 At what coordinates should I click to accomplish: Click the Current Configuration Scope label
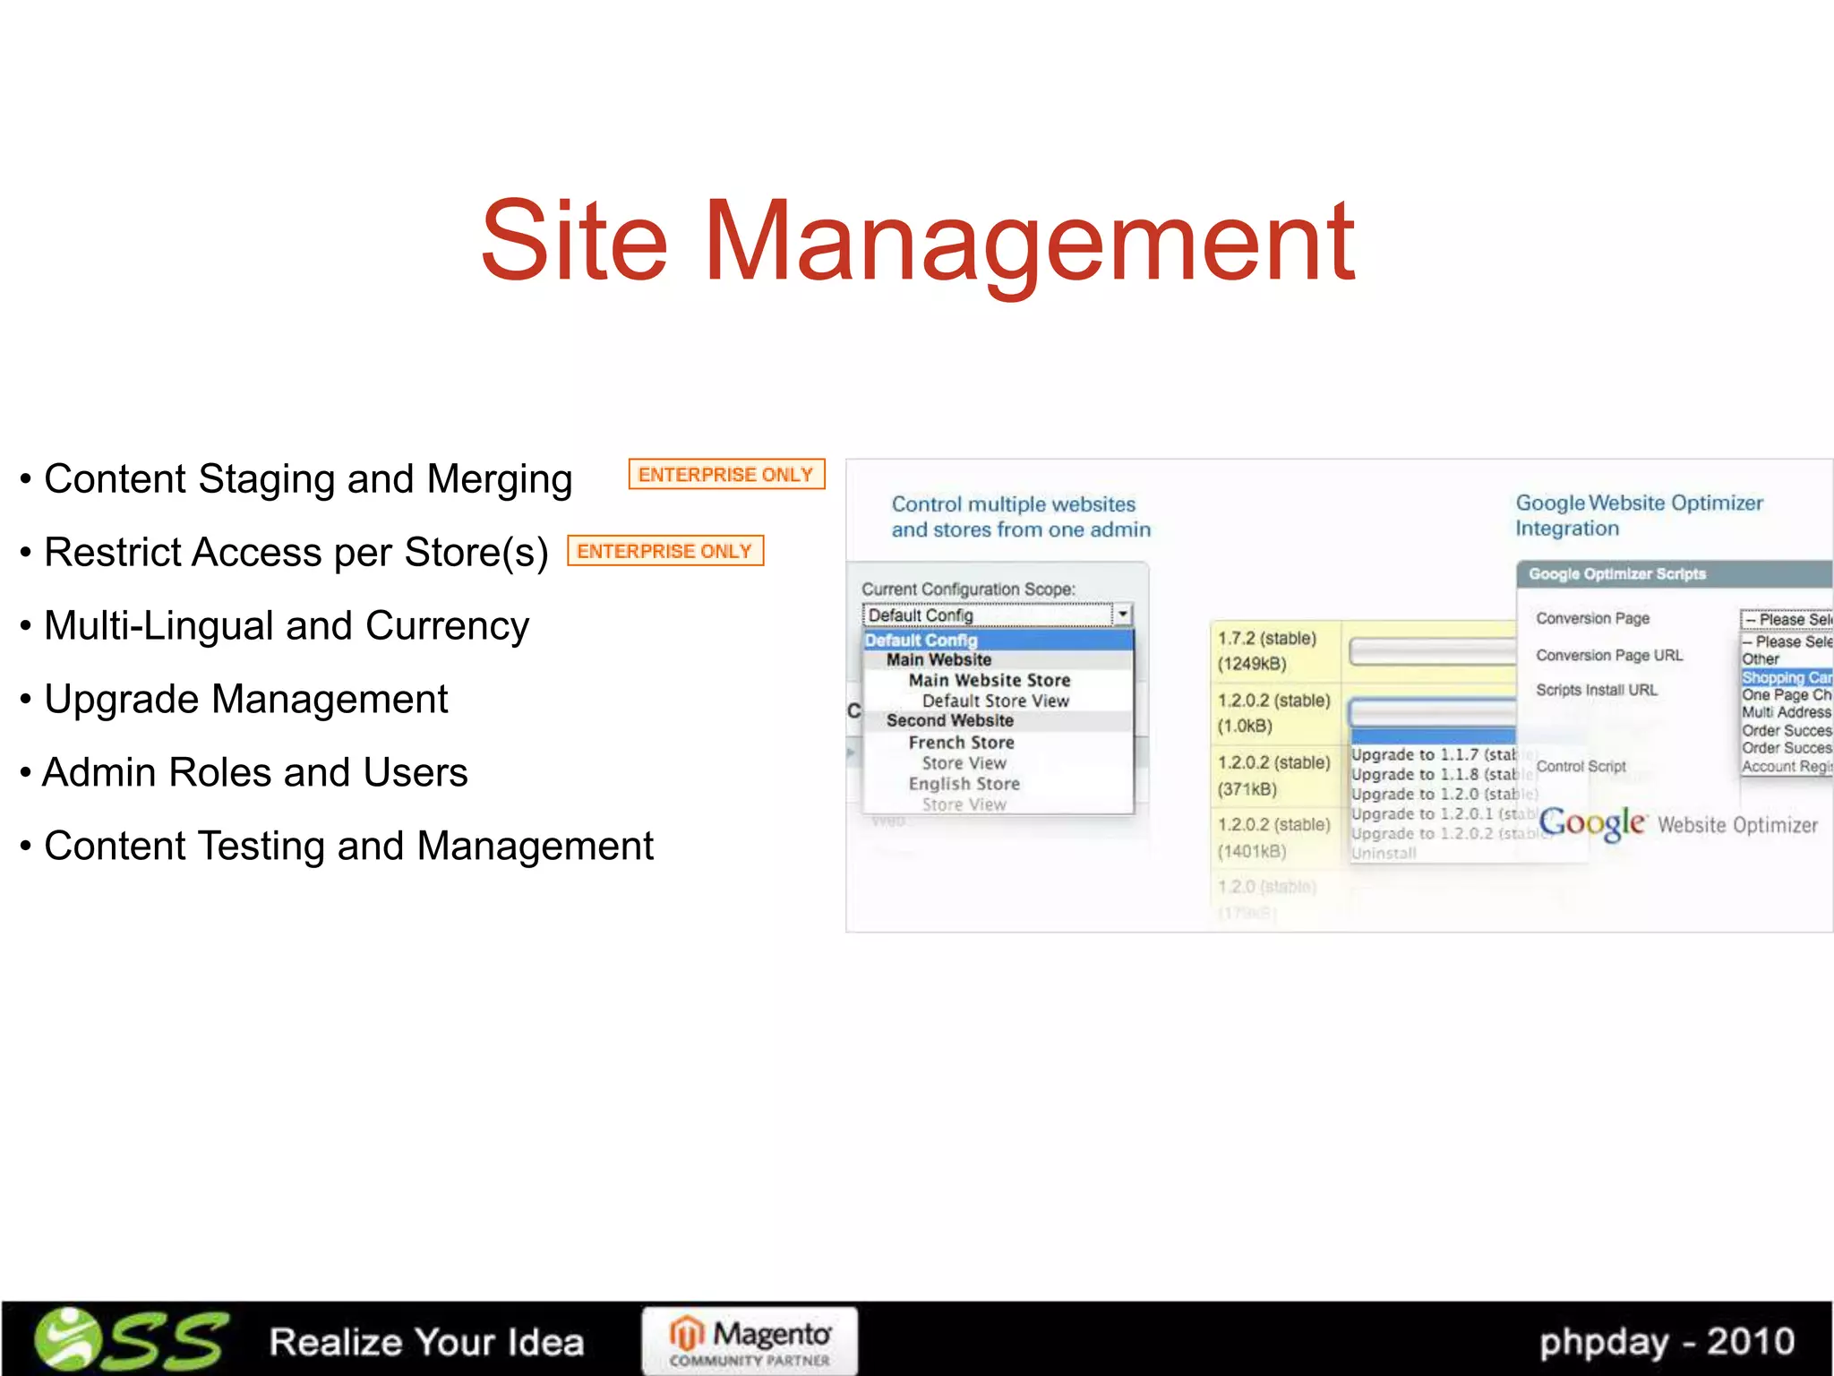point(968,589)
